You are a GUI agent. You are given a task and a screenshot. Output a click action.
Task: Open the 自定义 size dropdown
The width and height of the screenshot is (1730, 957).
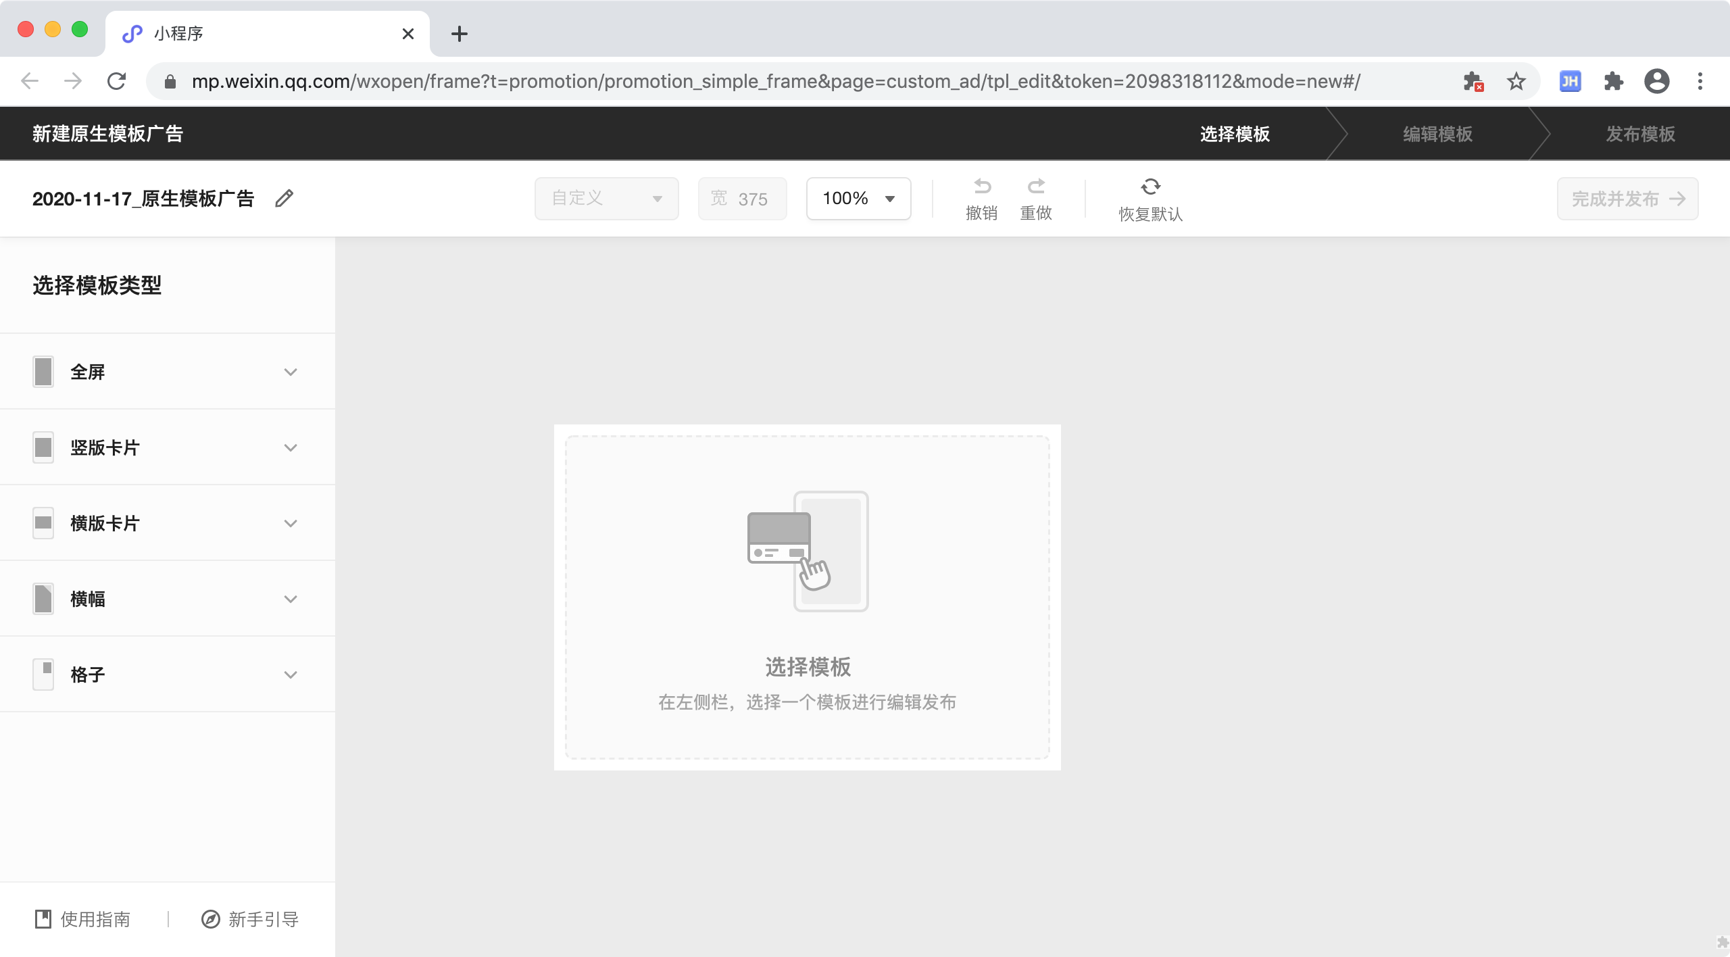tap(606, 199)
